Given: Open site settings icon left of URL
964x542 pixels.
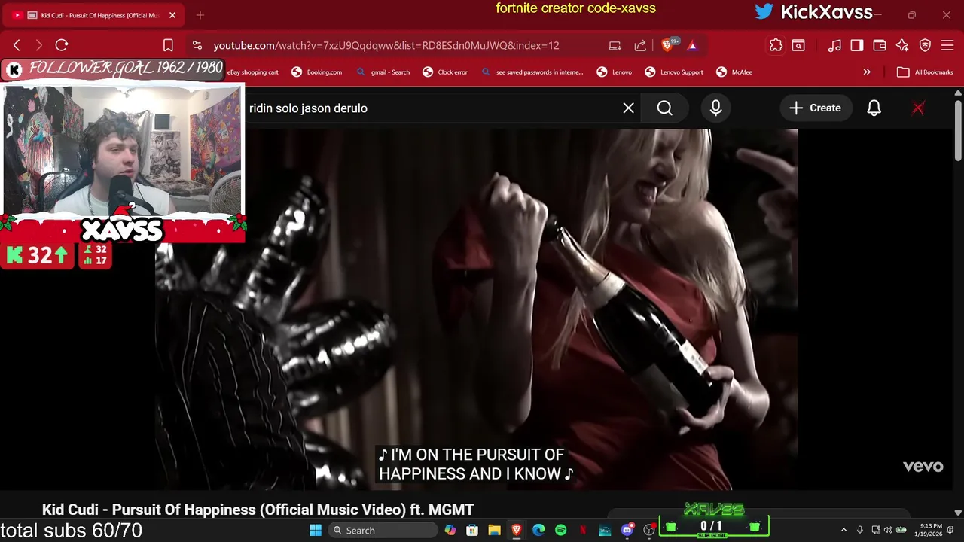Looking at the screenshot, I should [x=197, y=45].
